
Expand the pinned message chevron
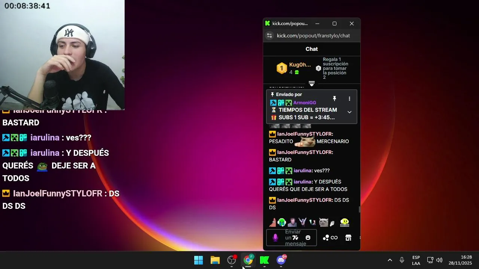click(350, 112)
